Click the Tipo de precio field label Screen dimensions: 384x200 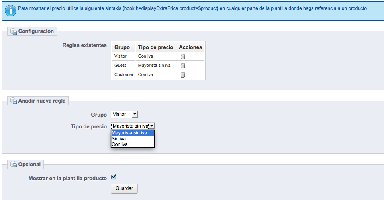[x=89, y=127]
